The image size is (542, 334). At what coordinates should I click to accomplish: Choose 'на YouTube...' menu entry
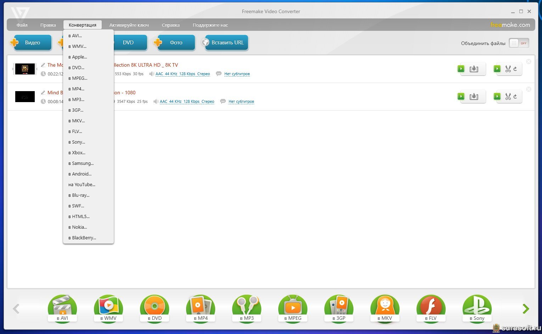(x=88, y=184)
